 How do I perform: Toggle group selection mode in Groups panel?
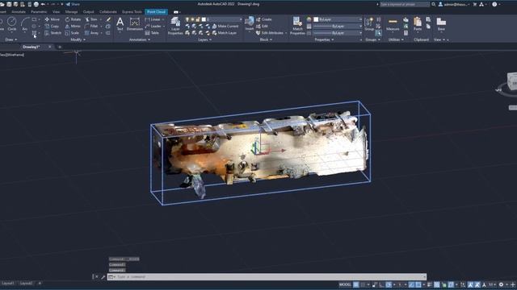coord(378,33)
